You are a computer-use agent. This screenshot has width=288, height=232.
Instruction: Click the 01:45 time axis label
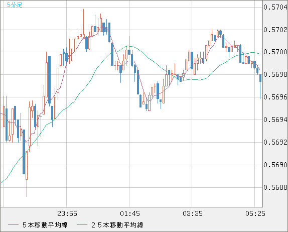pos(130,213)
